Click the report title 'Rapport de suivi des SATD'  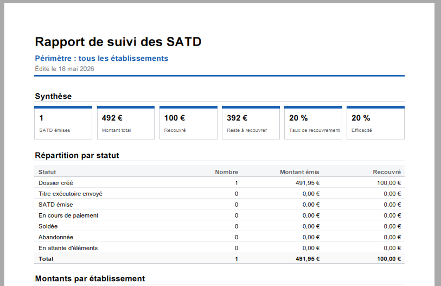click(x=118, y=42)
